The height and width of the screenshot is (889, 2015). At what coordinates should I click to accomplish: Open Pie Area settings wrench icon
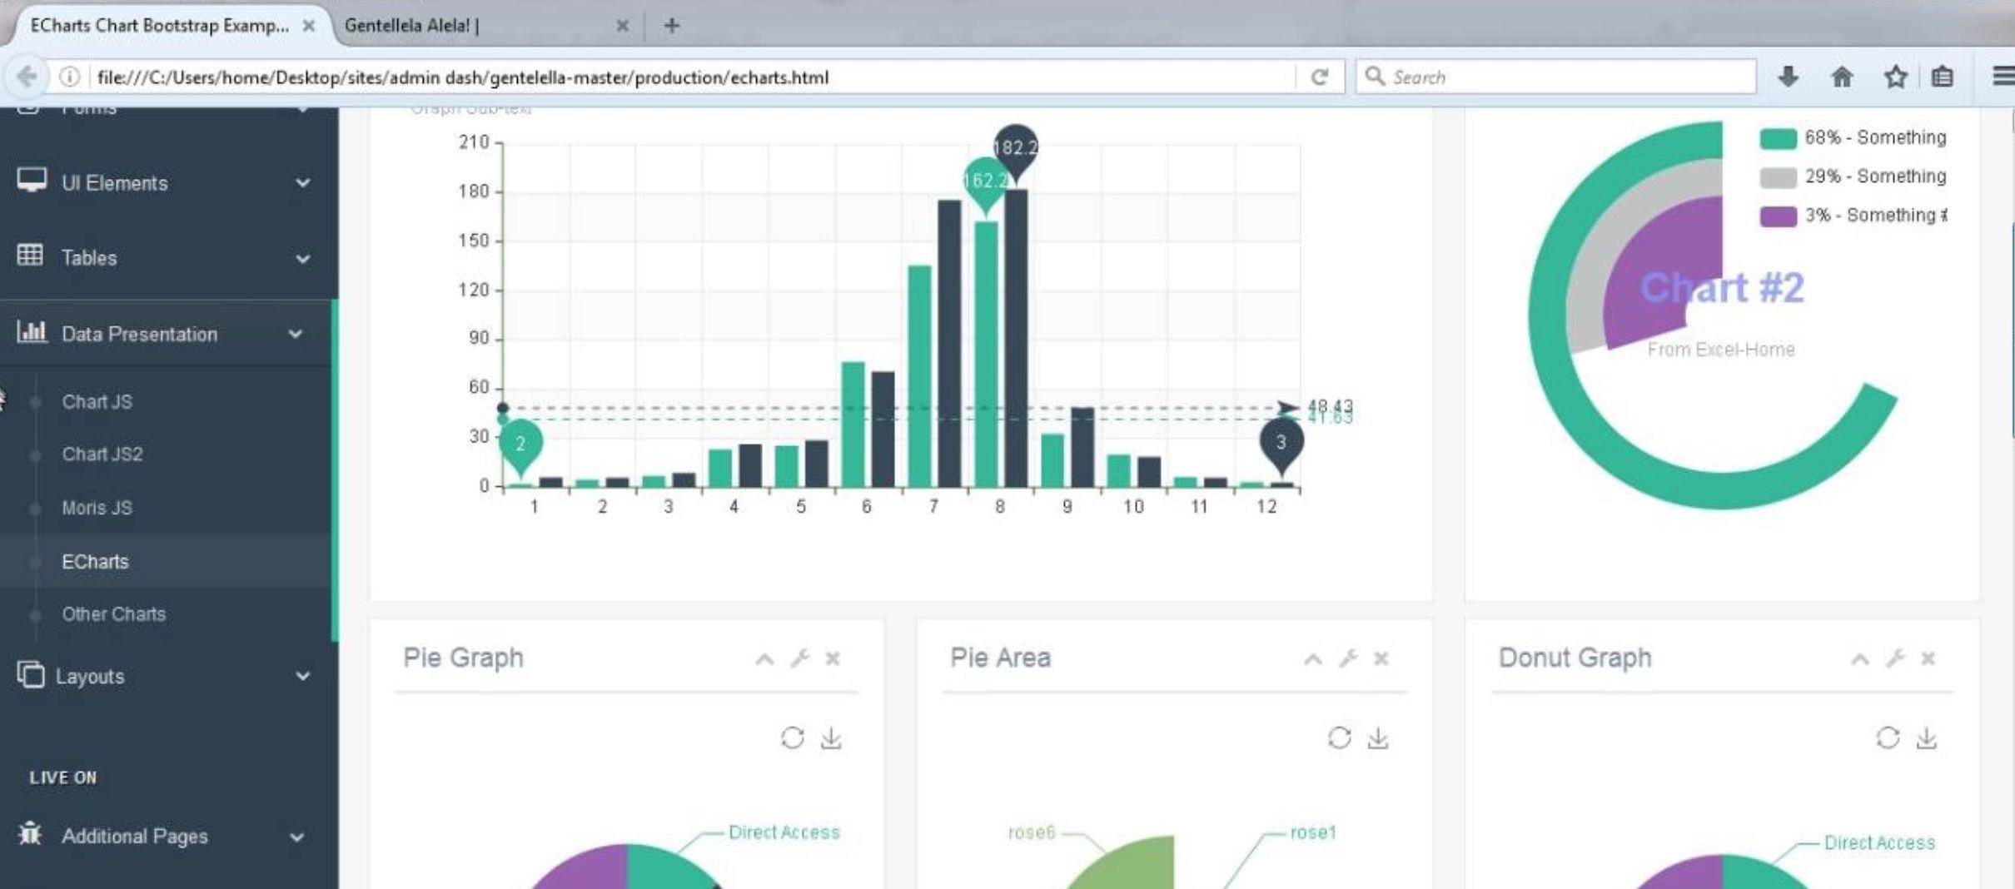pyautogui.click(x=1348, y=658)
